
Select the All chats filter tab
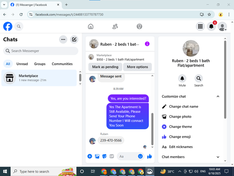pyautogui.click(x=8, y=64)
